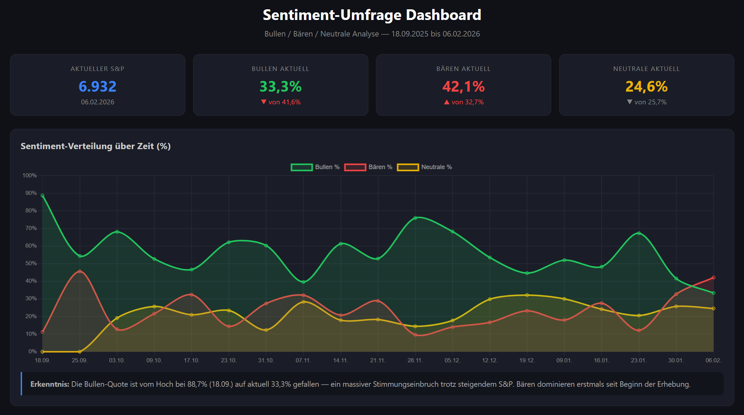Click the red up triangle under Bären Aktuell
744x415 pixels.
pos(447,102)
